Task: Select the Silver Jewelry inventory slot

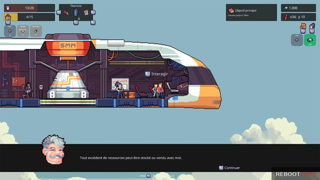Action: point(23,31)
